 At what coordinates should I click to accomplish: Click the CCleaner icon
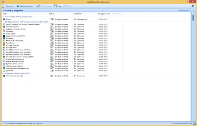(4, 31)
